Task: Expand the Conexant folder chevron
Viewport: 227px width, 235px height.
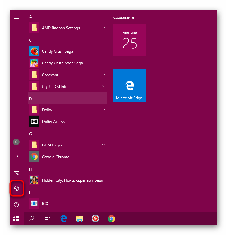Action: pyautogui.click(x=104, y=75)
